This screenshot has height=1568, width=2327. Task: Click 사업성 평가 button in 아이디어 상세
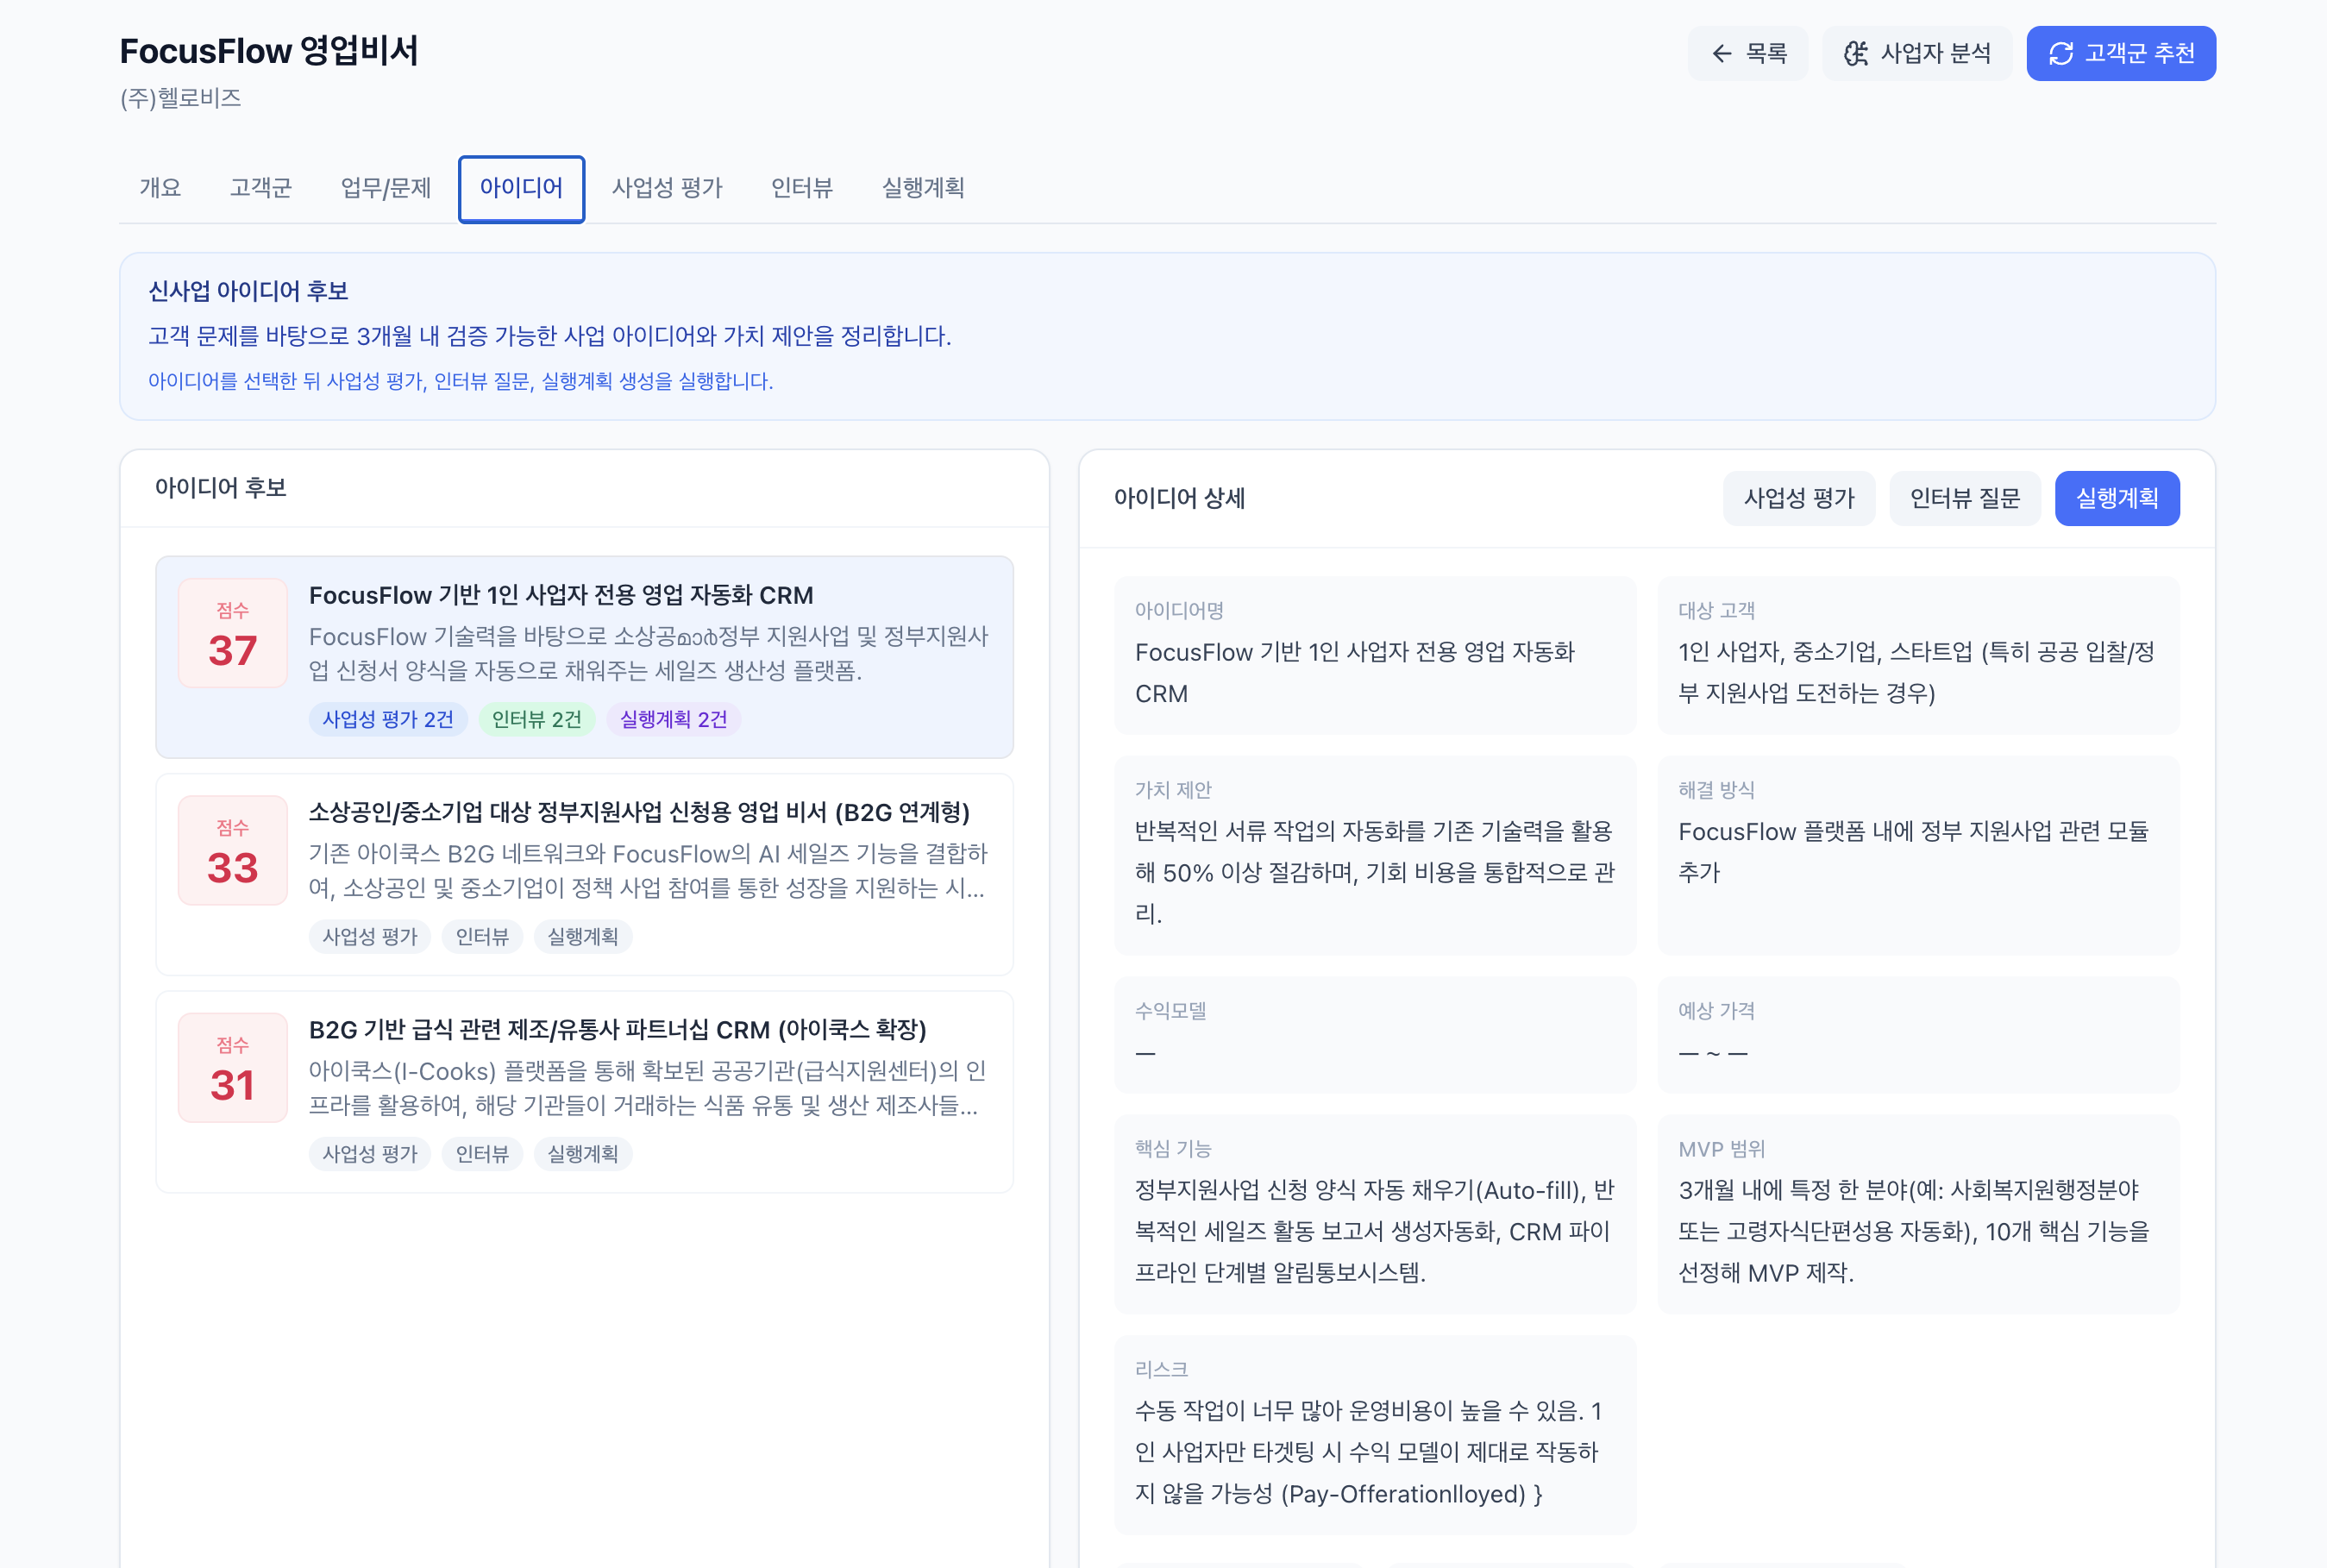click(1799, 498)
